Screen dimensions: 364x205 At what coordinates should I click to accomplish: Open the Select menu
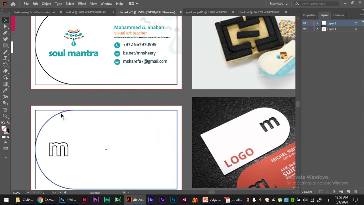click(x=70, y=4)
